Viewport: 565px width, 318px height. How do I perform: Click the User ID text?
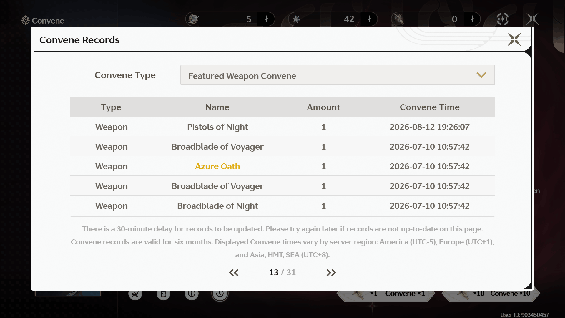(x=524, y=315)
